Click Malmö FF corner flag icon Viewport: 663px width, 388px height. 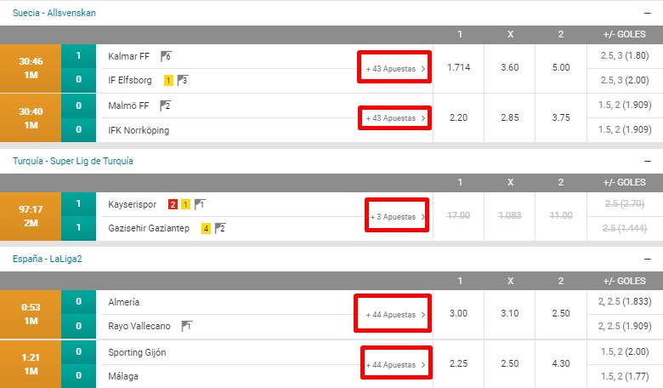[166, 106]
